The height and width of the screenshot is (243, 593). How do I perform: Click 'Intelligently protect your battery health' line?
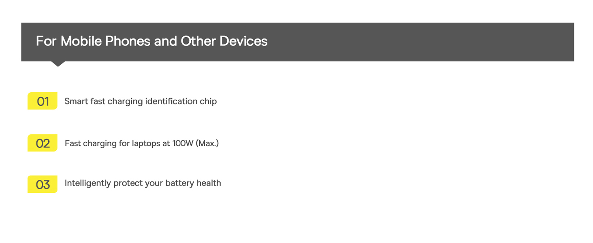click(x=143, y=183)
